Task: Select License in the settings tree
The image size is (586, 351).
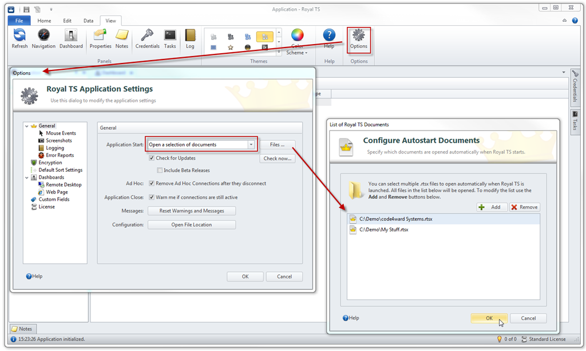Action: [46, 207]
